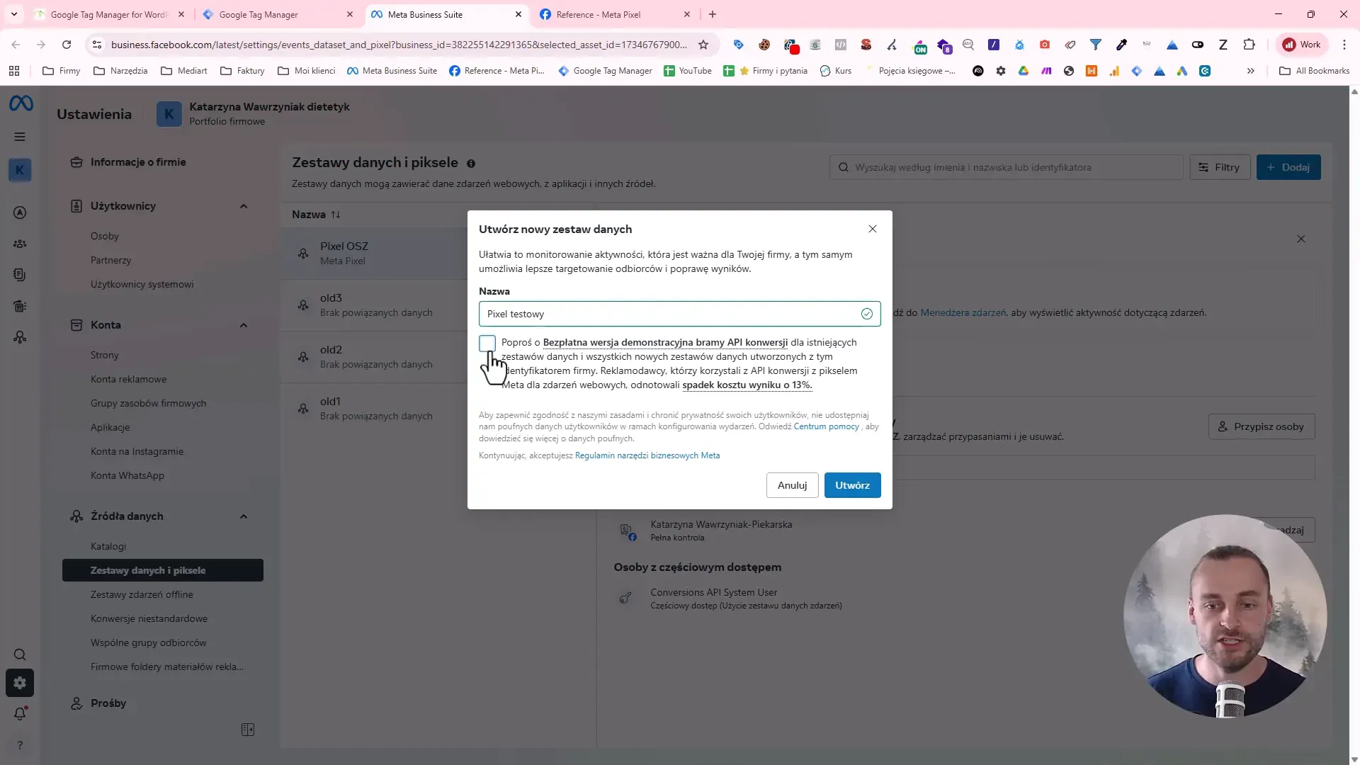Click the search magnifier in left rail
The image size is (1360, 765).
[20, 654]
